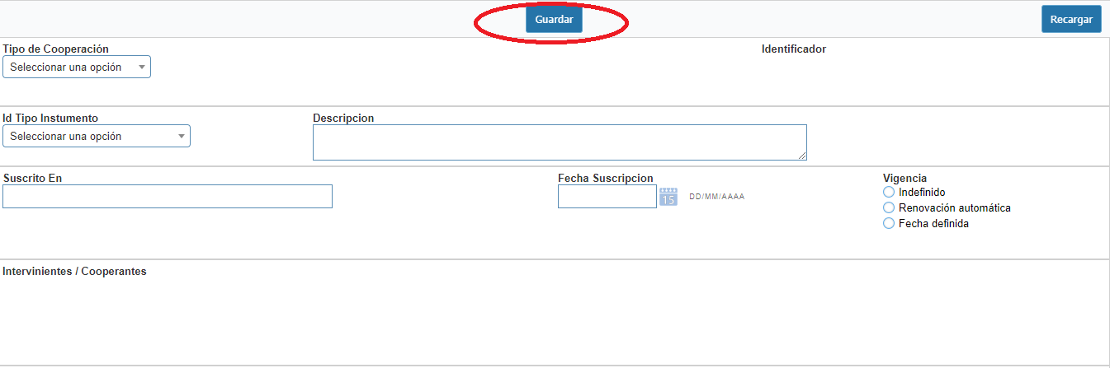The height and width of the screenshot is (368, 1110).
Task: Open the calendar date picker icon
Action: point(668,197)
